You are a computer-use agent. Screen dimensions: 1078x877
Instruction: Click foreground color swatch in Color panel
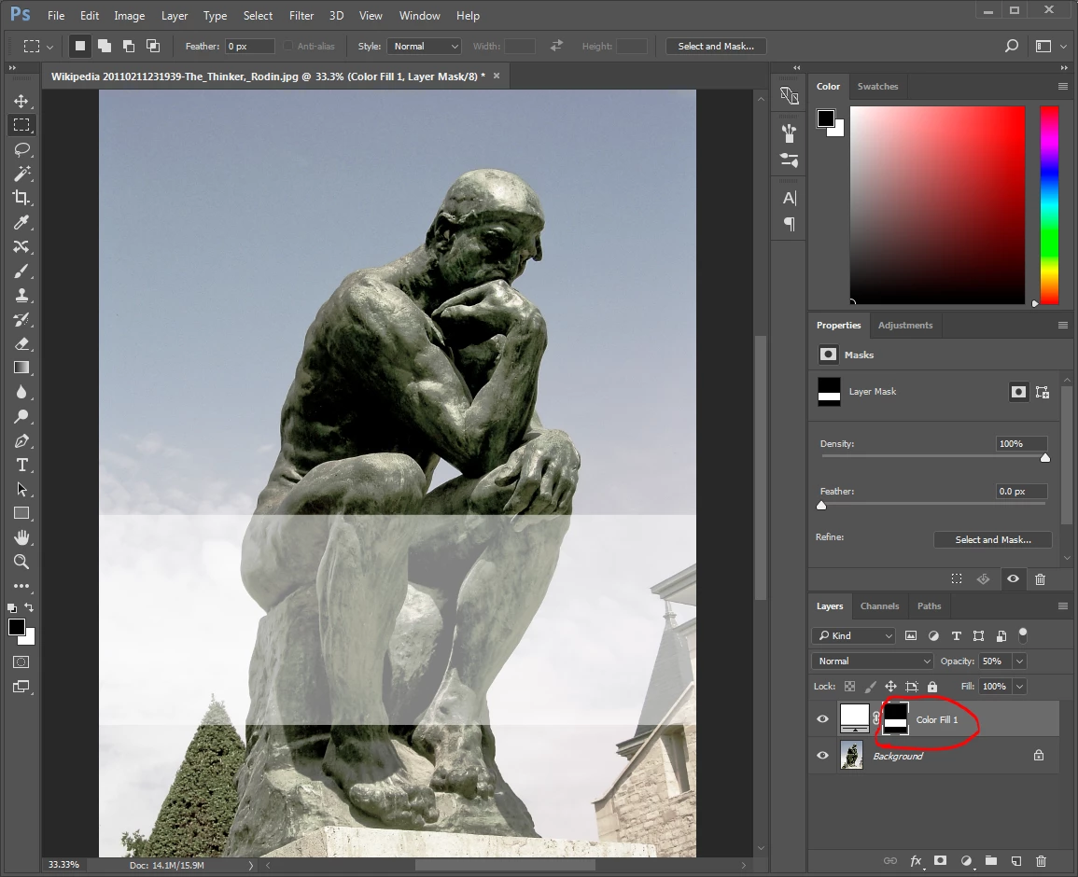point(826,118)
